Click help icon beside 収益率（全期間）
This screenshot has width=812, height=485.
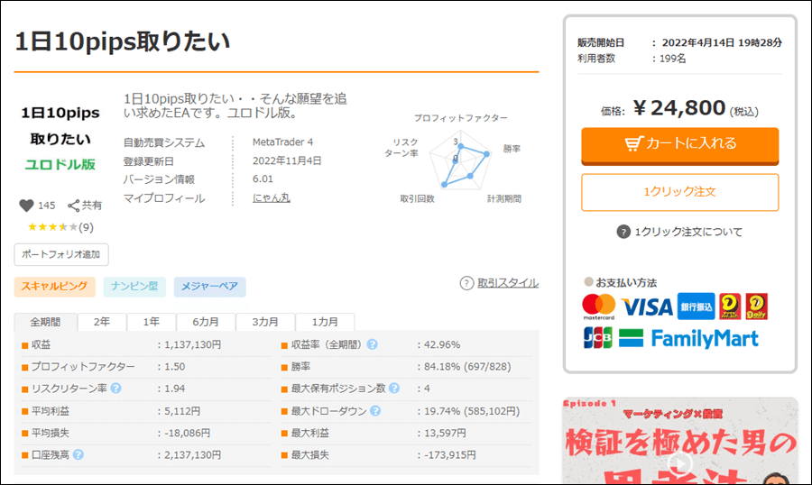tap(372, 344)
